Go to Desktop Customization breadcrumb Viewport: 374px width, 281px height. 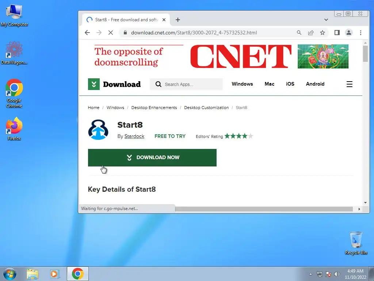(206, 108)
